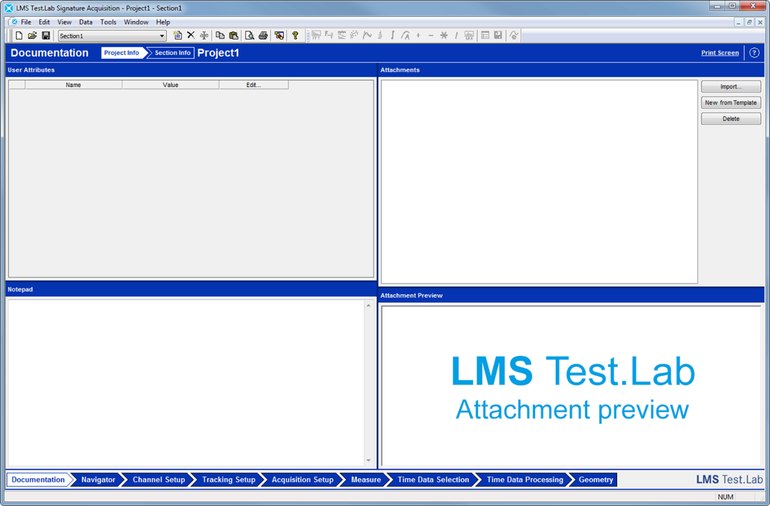This screenshot has height=506, width=770.
Task: Click the greyed plus operator icon
Action: pyautogui.click(x=418, y=35)
